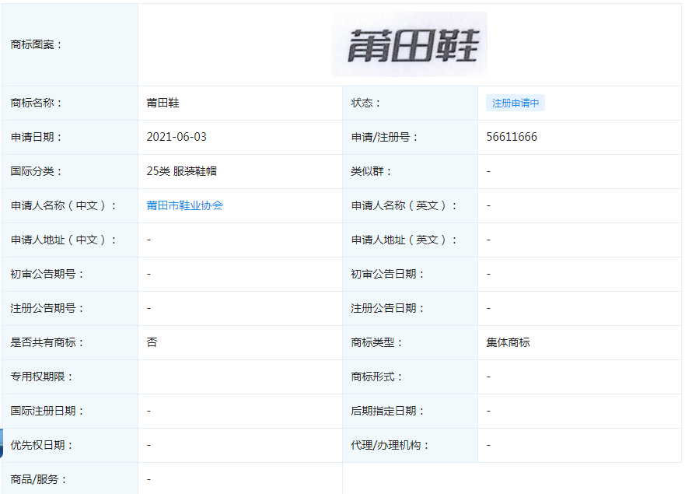This screenshot has height=494, width=685.
Task: Click the 国际分类 label
Action: pos(37,171)
